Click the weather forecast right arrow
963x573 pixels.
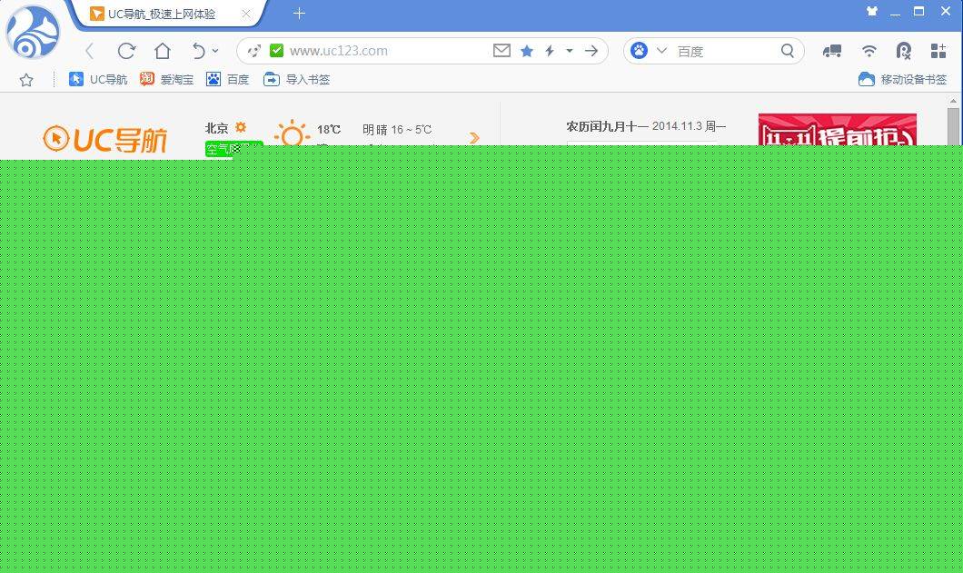473,137
